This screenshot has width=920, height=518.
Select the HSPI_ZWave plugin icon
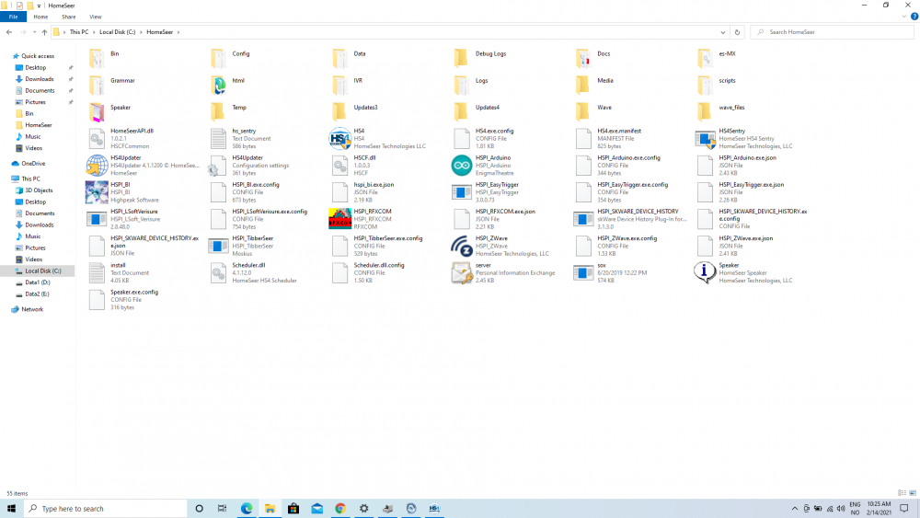(462, 246)
